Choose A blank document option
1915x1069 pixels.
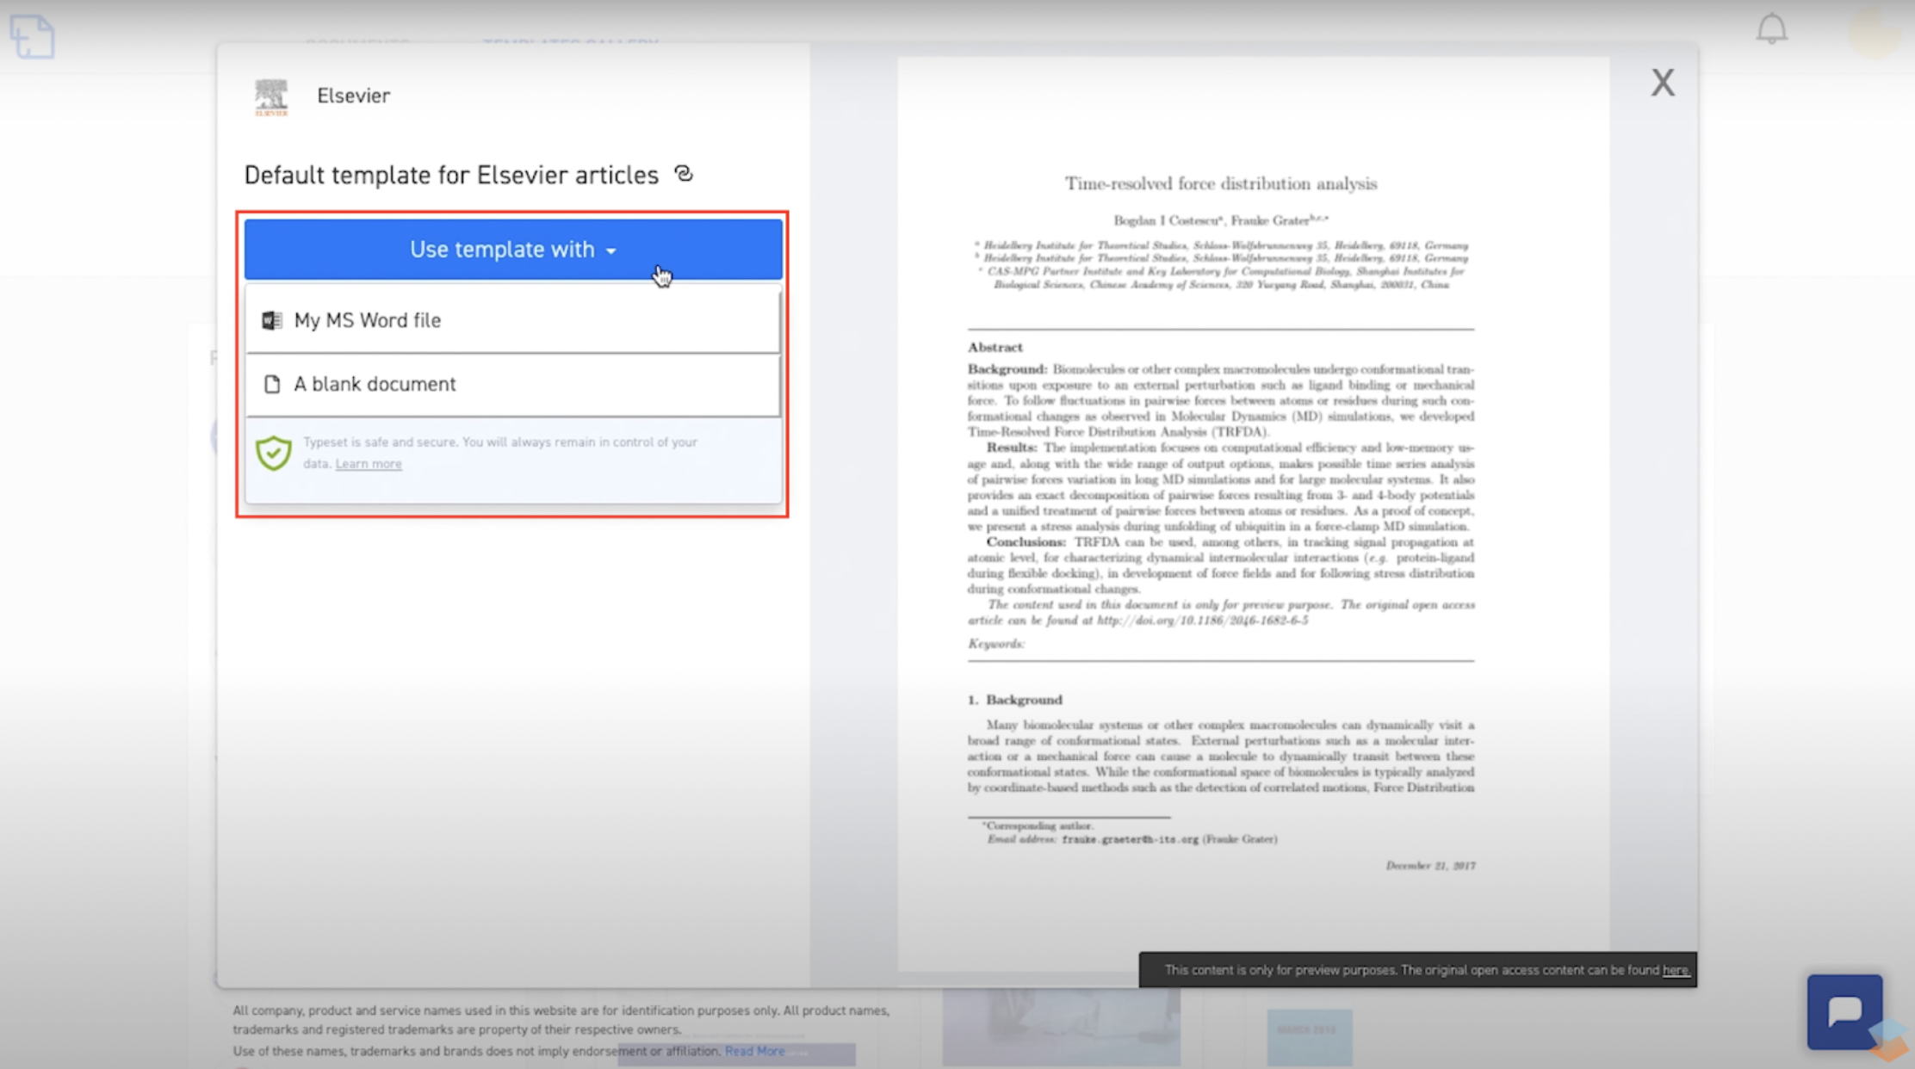[513, 384]
